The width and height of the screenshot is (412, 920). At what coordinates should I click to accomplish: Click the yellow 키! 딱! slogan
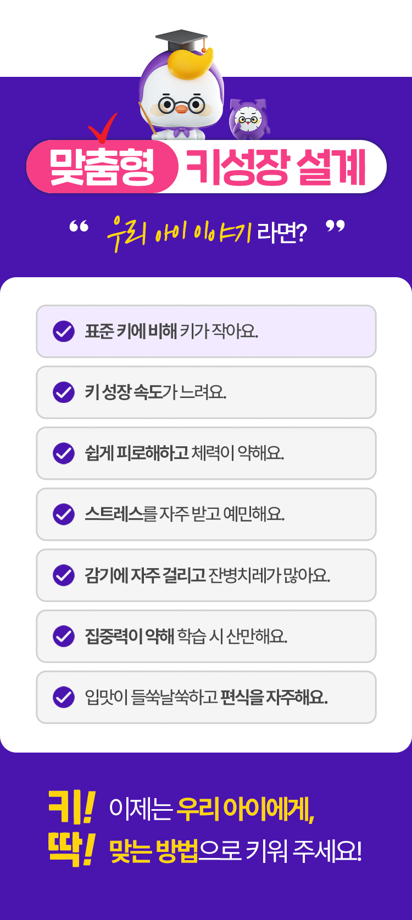pyautogui.click(x=71, y=829)
